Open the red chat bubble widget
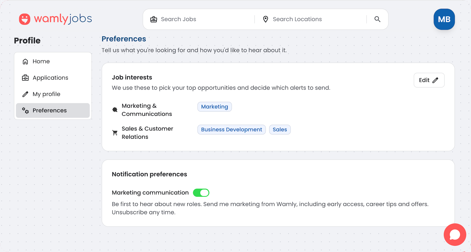Image resolution: width=471 pixels, height=252 pixels. pos(455,235)
